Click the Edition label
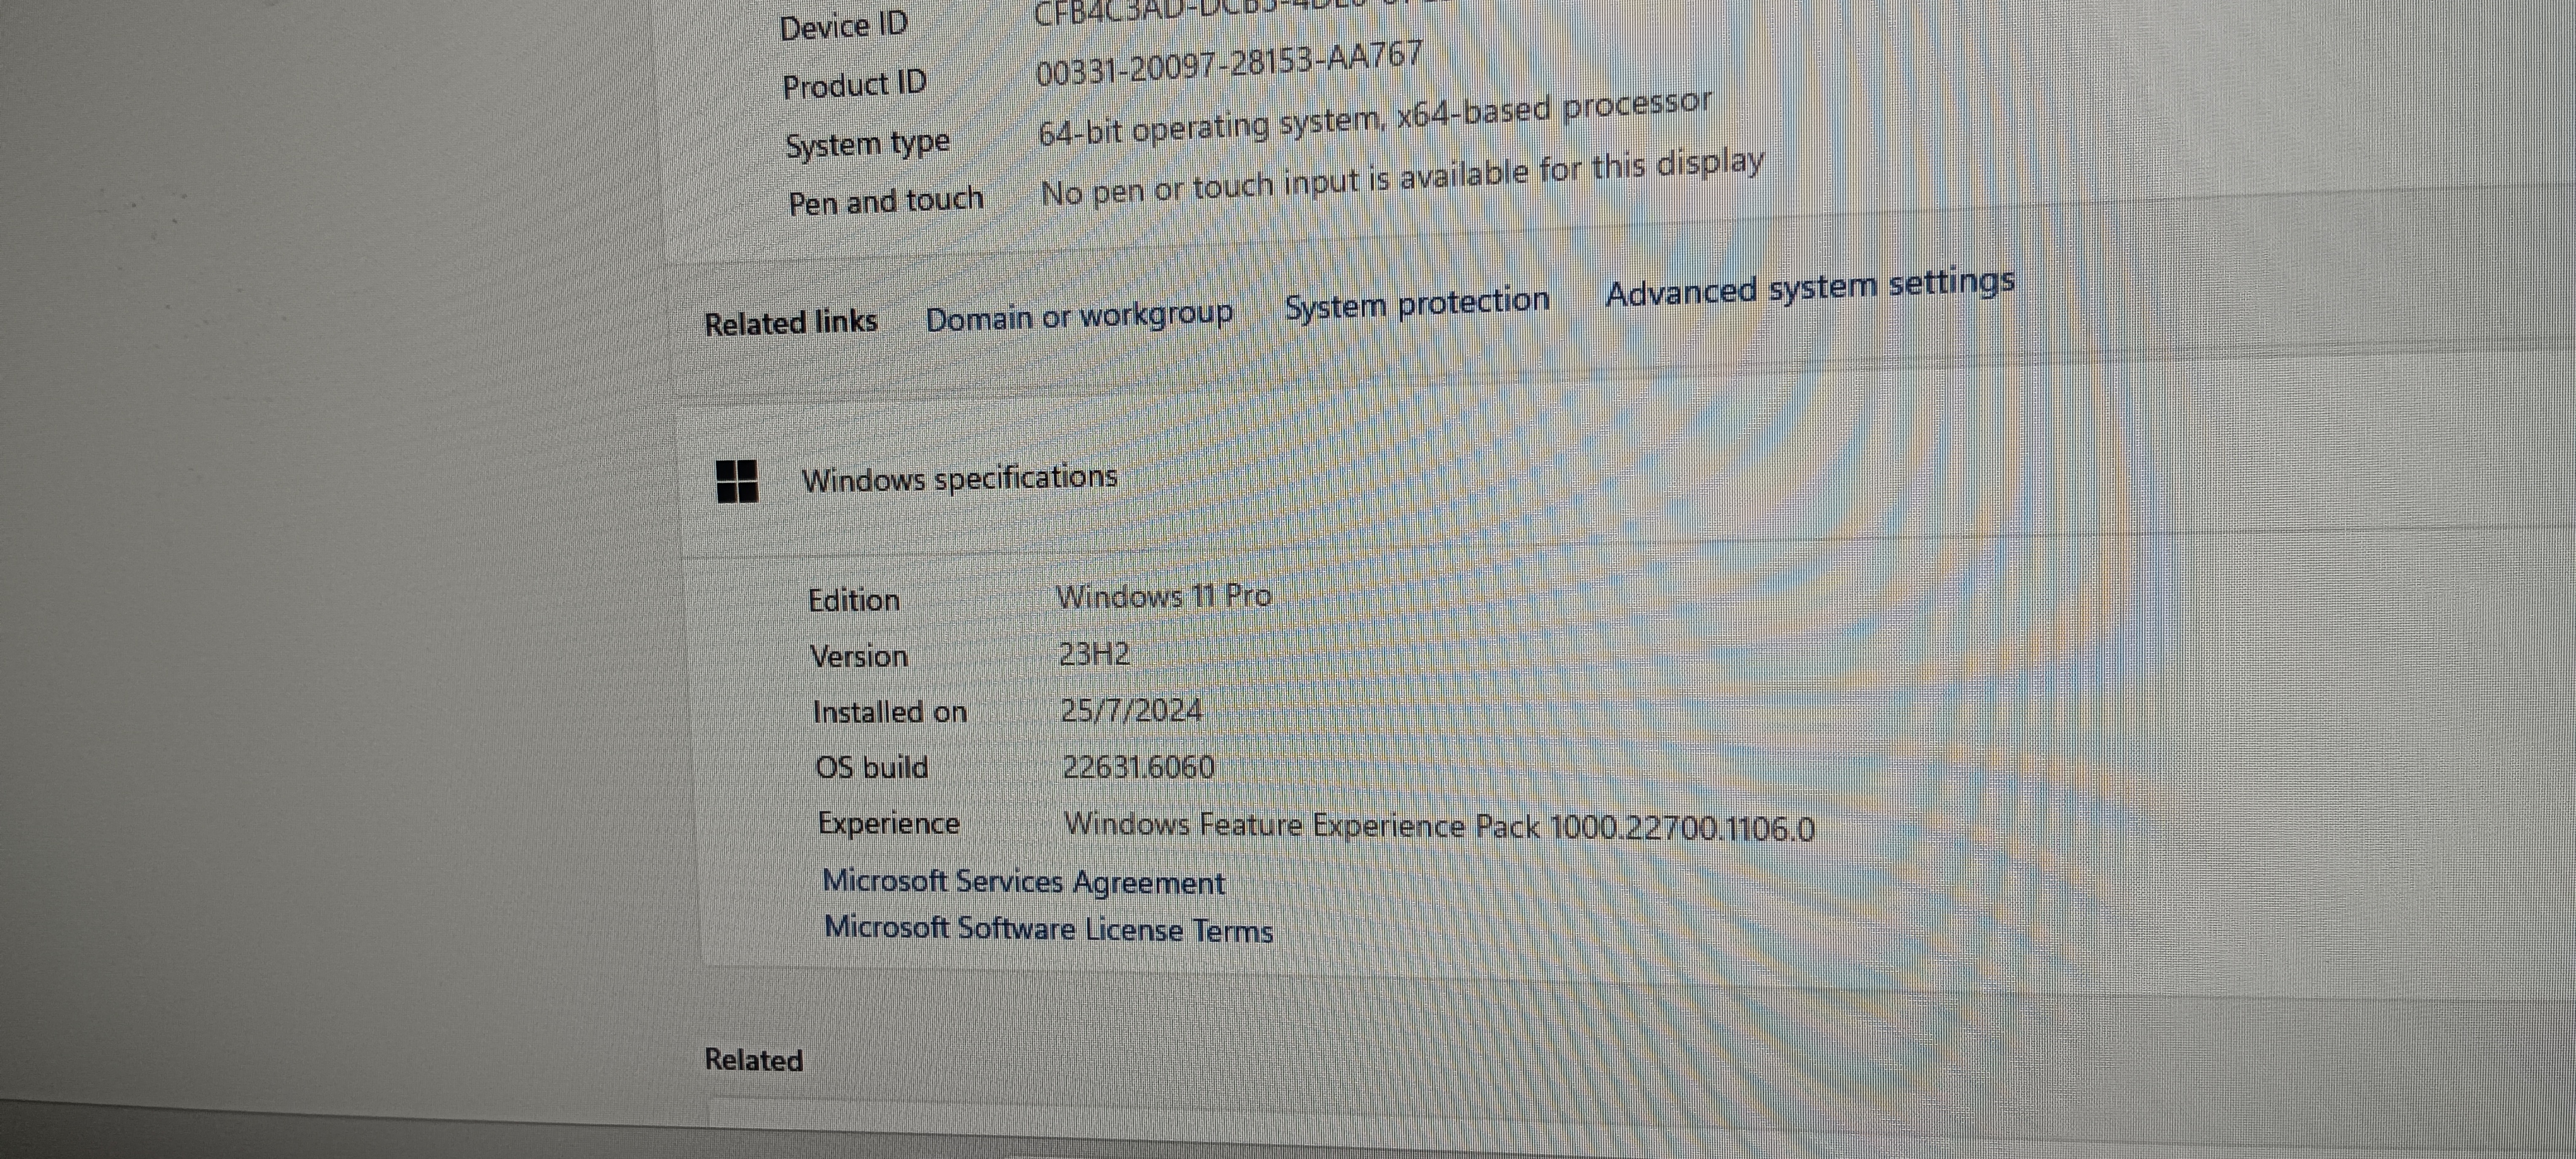Image resolution: width=2576 pixels, height=1159 pixels. pyautogui.click(x=854, y=600)
